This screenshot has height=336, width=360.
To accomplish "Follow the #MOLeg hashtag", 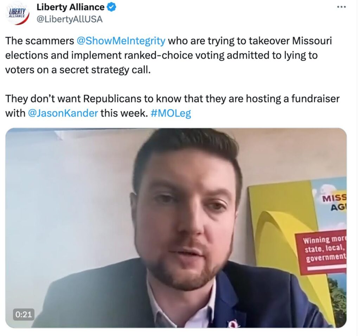I will point(171,113).
